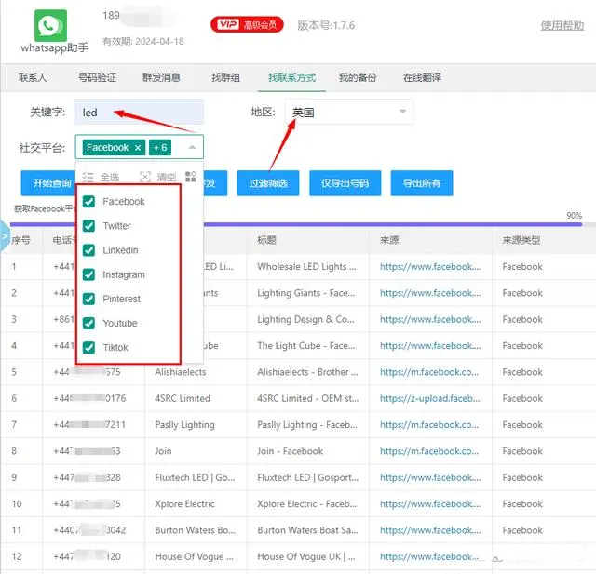
Task: Click the +6 platforms tag
Action: coord(160,147)
